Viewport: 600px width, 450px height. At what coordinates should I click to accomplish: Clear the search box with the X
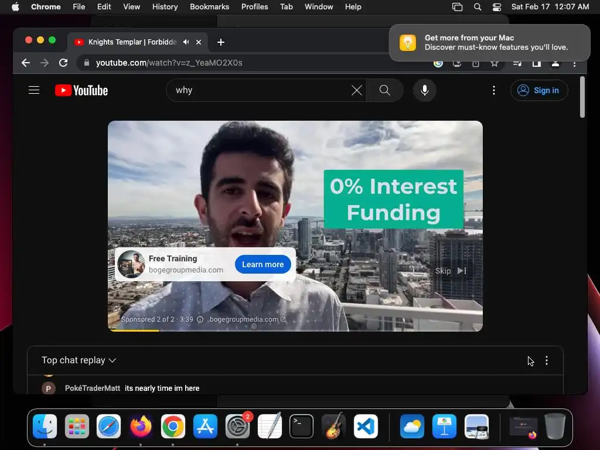357,90
